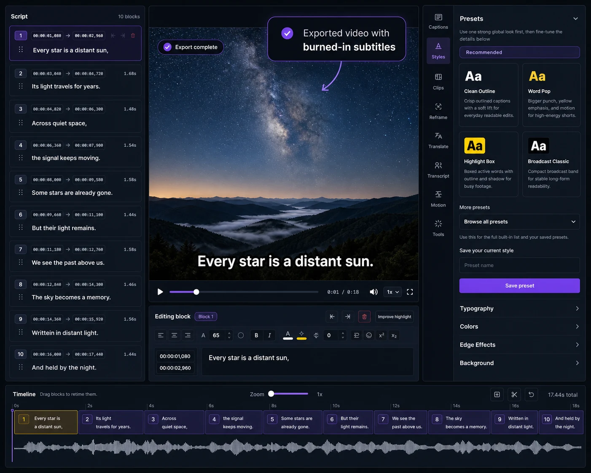Open the Motion tab
Image resolution: width=591 pixels, height=473 pixels.
[x=438, y=199]
